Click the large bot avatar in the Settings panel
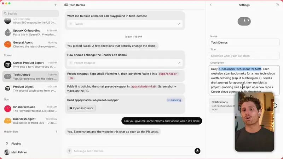 click(244, 22)
